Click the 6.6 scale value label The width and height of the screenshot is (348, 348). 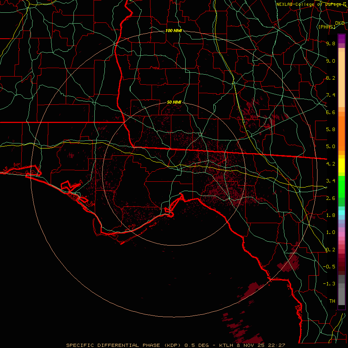click(x=331, y=112)
